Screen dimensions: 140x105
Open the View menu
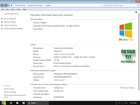[x=13, y=9]
